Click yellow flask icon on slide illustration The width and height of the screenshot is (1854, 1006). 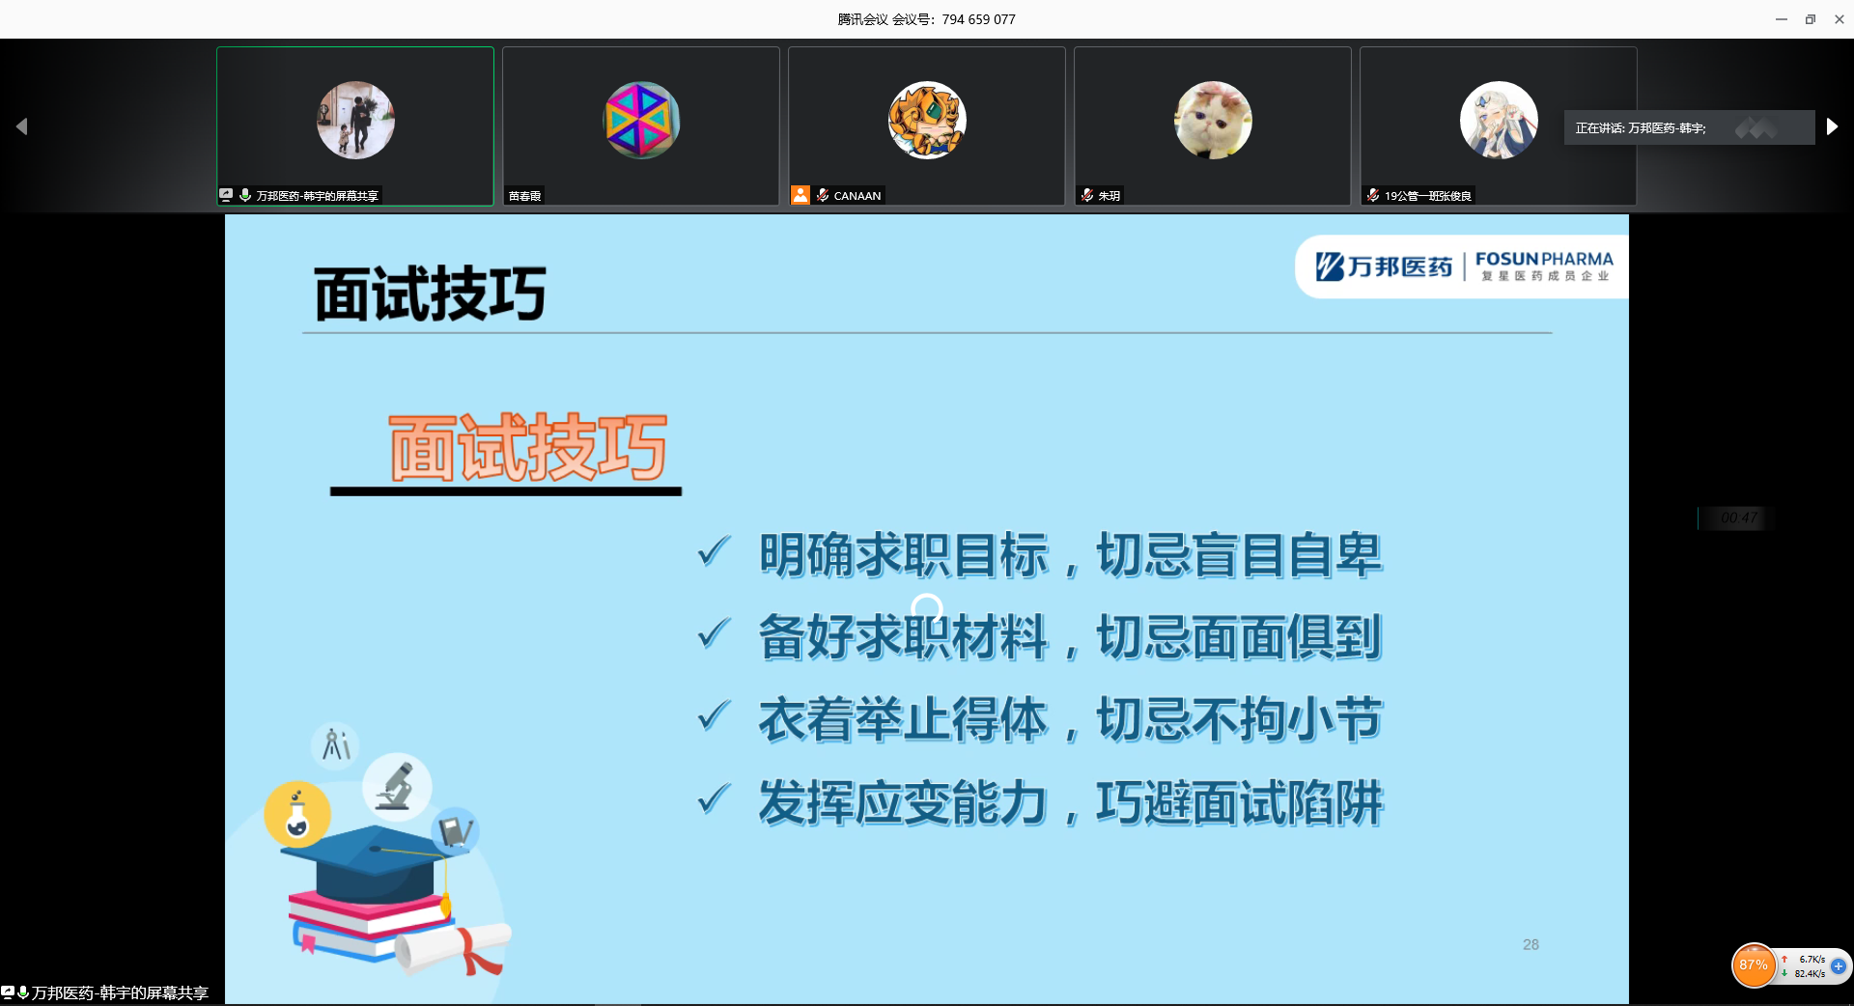pos(297,814)
